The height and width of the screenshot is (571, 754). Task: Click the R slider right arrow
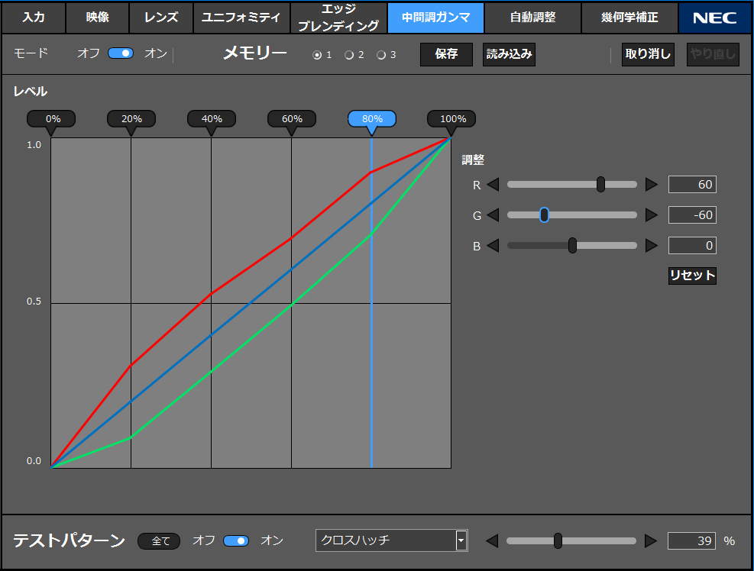pos(651,185)
